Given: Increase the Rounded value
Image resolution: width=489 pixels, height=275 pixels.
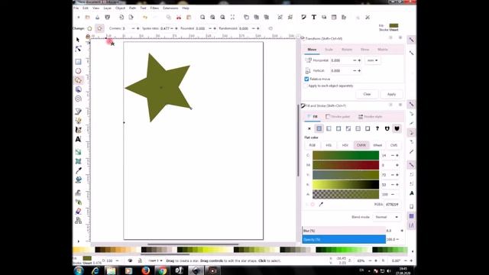Looking at the screenshot, I should (215, 28).
